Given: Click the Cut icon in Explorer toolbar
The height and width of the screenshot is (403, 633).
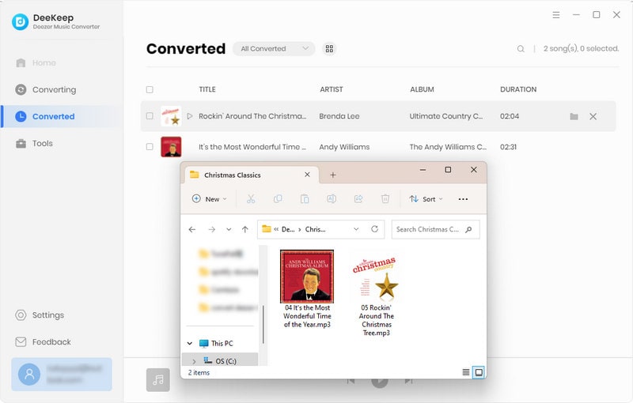Looking at the screenshot, I should (x=251, y=198).
